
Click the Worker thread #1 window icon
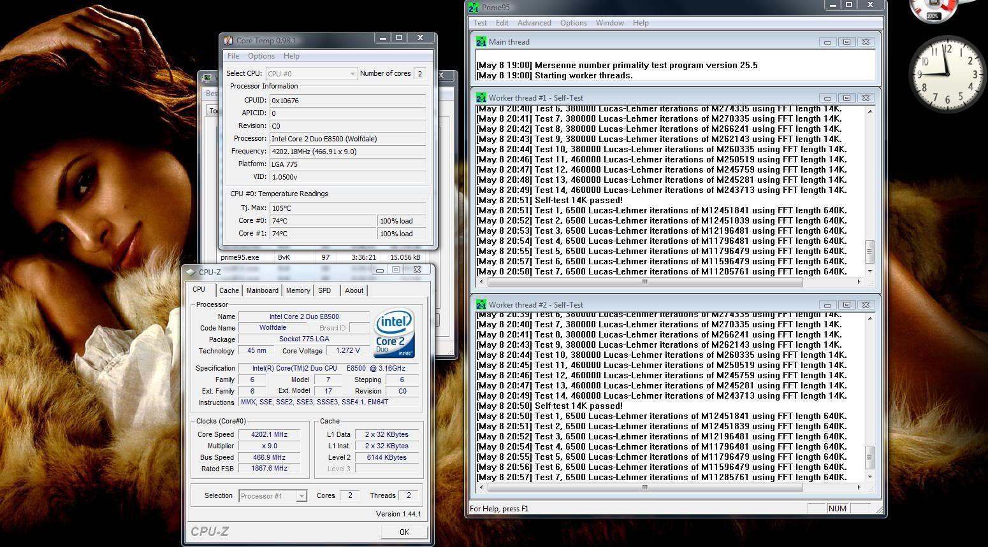point(481,98)
